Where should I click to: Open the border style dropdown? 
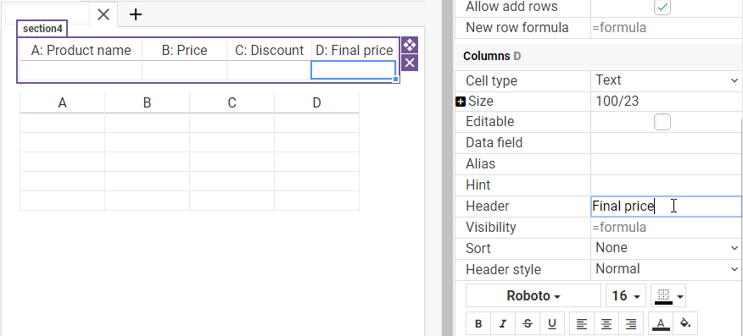pyautogui.click(x=668, y=296)
